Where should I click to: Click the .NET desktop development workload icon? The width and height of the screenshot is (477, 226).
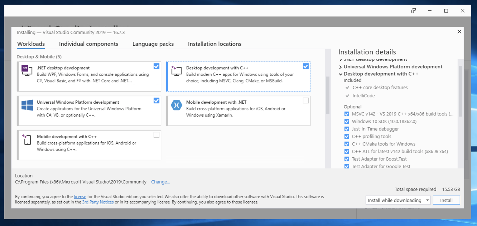point(27,71)
